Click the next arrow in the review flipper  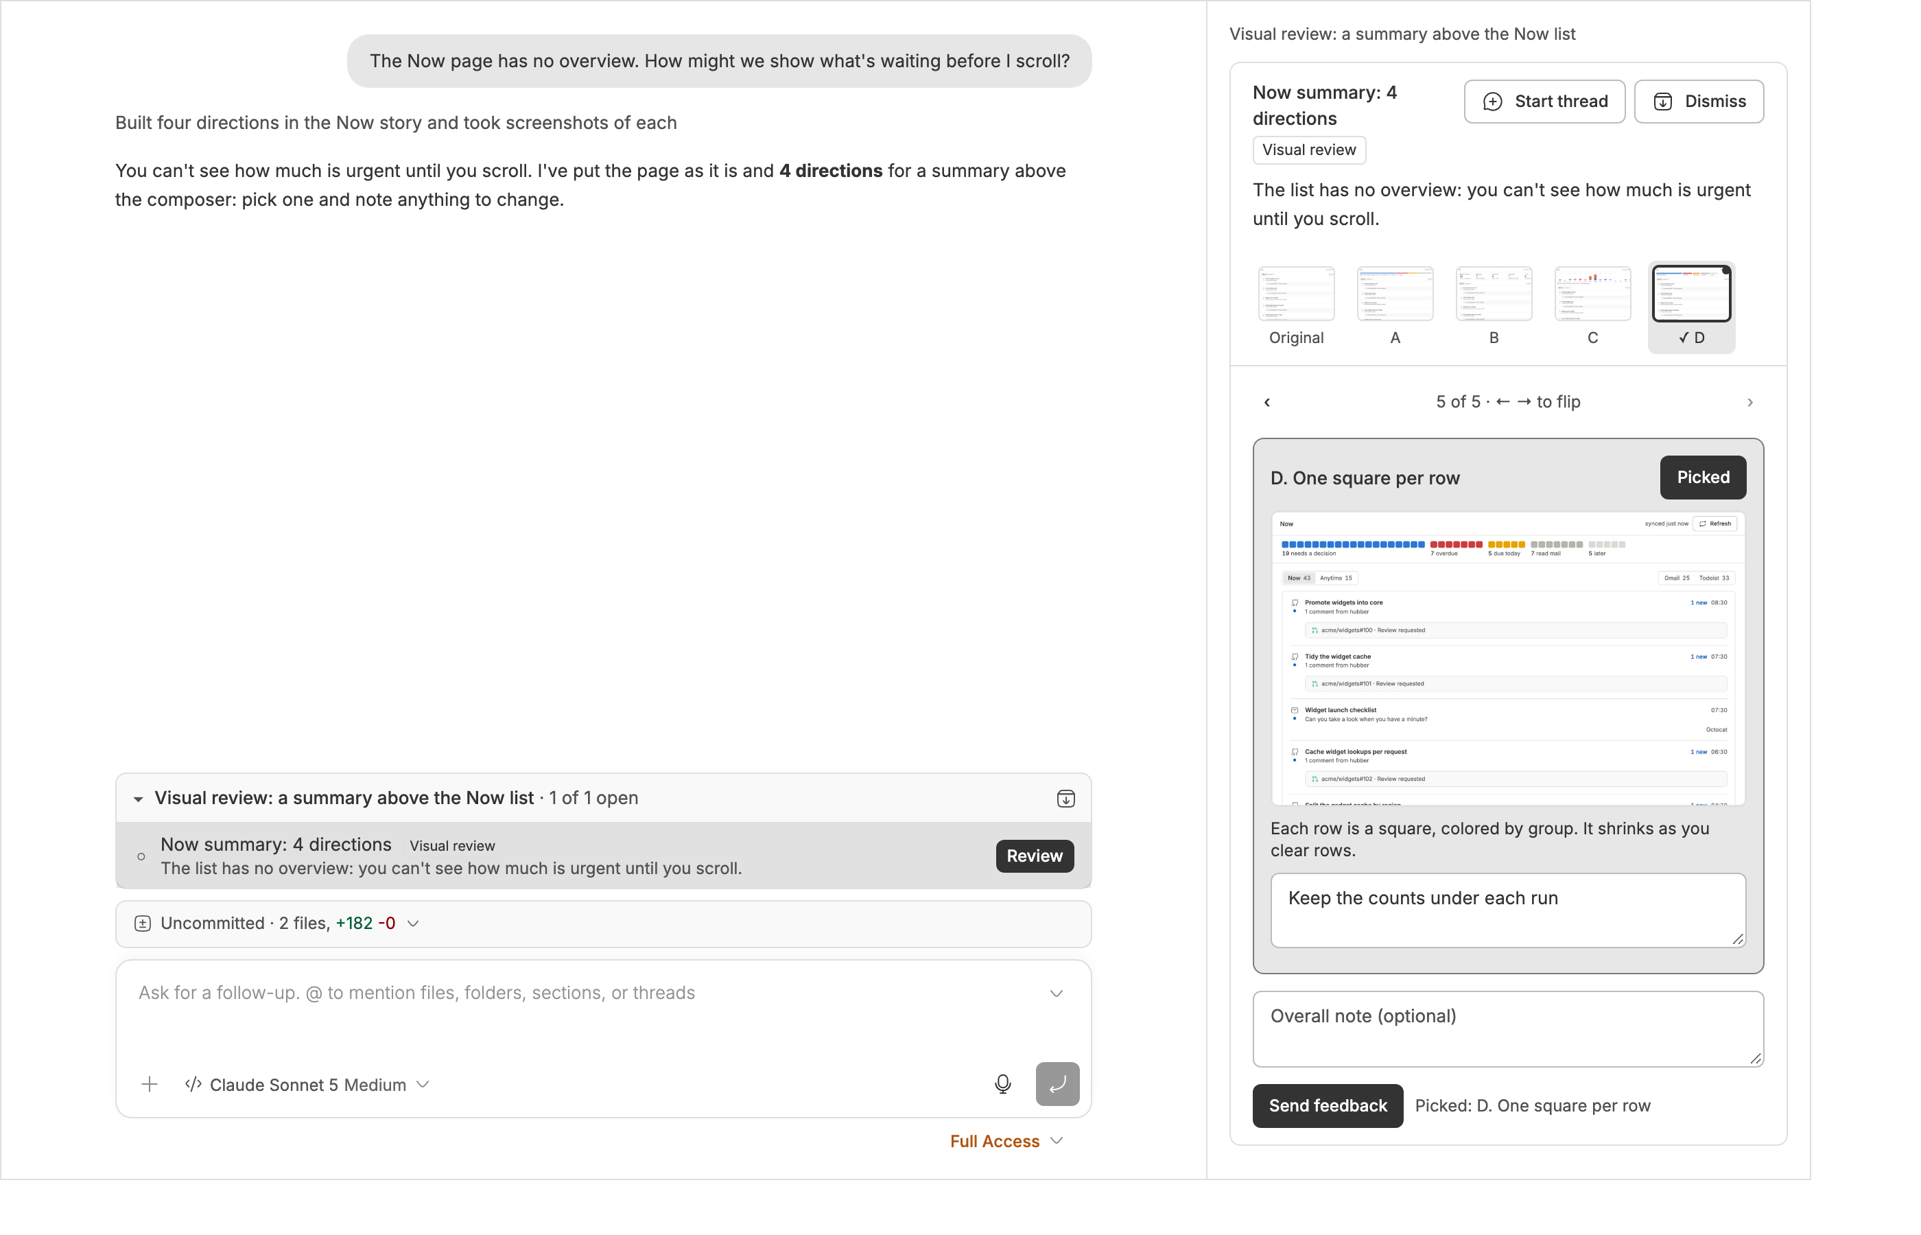(1750, 402)
